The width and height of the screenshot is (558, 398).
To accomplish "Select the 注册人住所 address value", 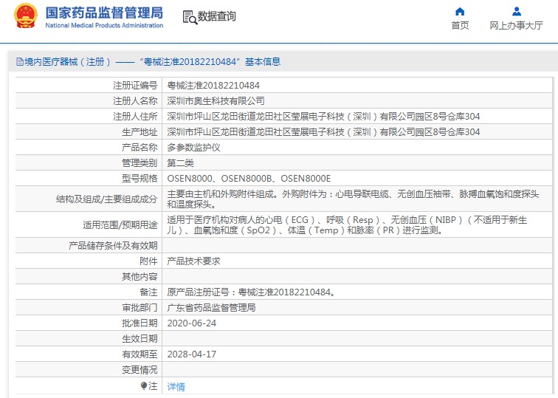I will click(323, 117).
